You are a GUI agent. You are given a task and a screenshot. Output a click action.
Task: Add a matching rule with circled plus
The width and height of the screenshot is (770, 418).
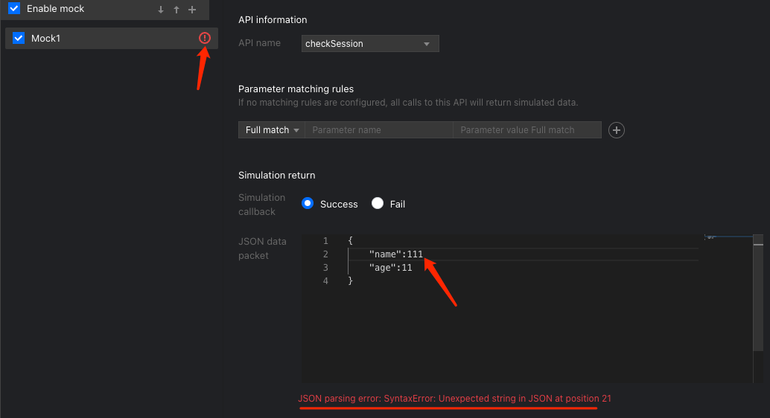[617, 130]
